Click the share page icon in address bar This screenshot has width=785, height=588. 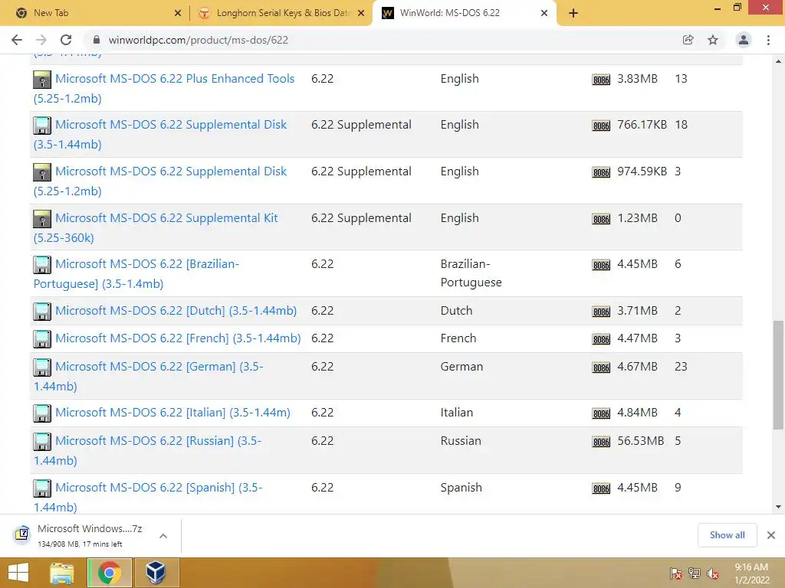click(x=688, y=40)
